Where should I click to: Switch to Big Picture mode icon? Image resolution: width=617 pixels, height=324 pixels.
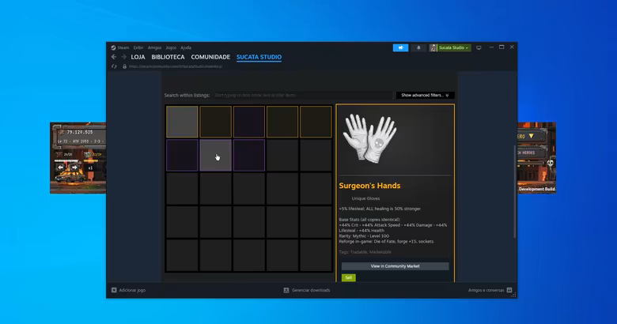479,47
